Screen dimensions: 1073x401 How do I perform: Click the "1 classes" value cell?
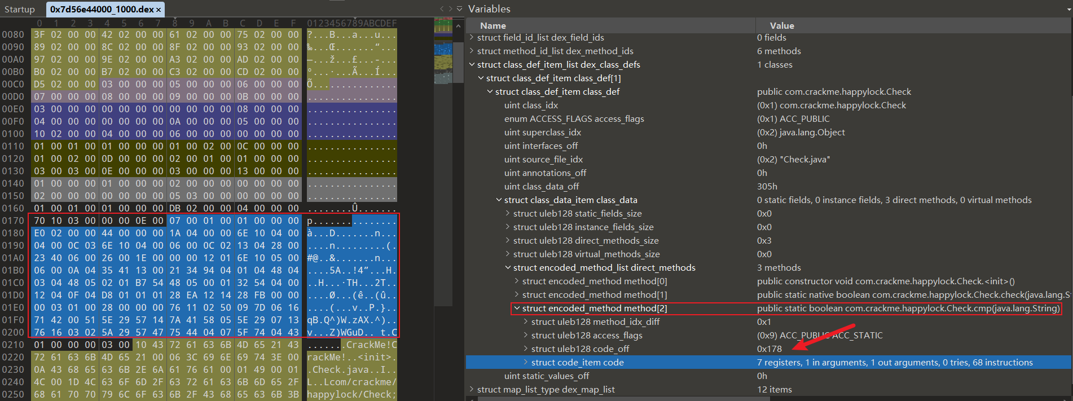click(775, 64)
